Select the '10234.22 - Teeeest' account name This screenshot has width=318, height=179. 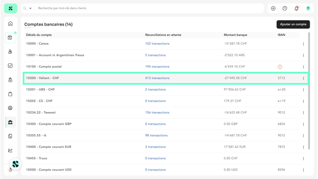pyautogui.click(x=41, y=112)
